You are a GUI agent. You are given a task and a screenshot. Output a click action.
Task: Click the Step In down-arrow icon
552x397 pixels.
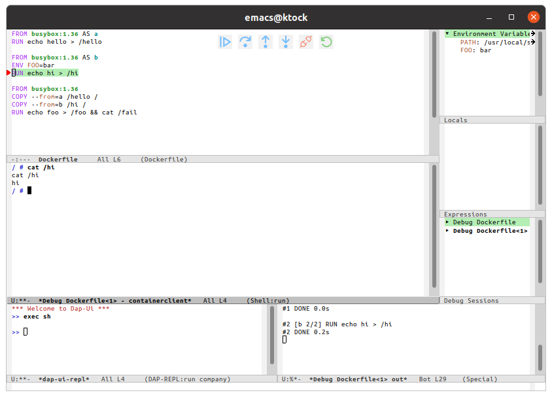(x=286, y=42)
